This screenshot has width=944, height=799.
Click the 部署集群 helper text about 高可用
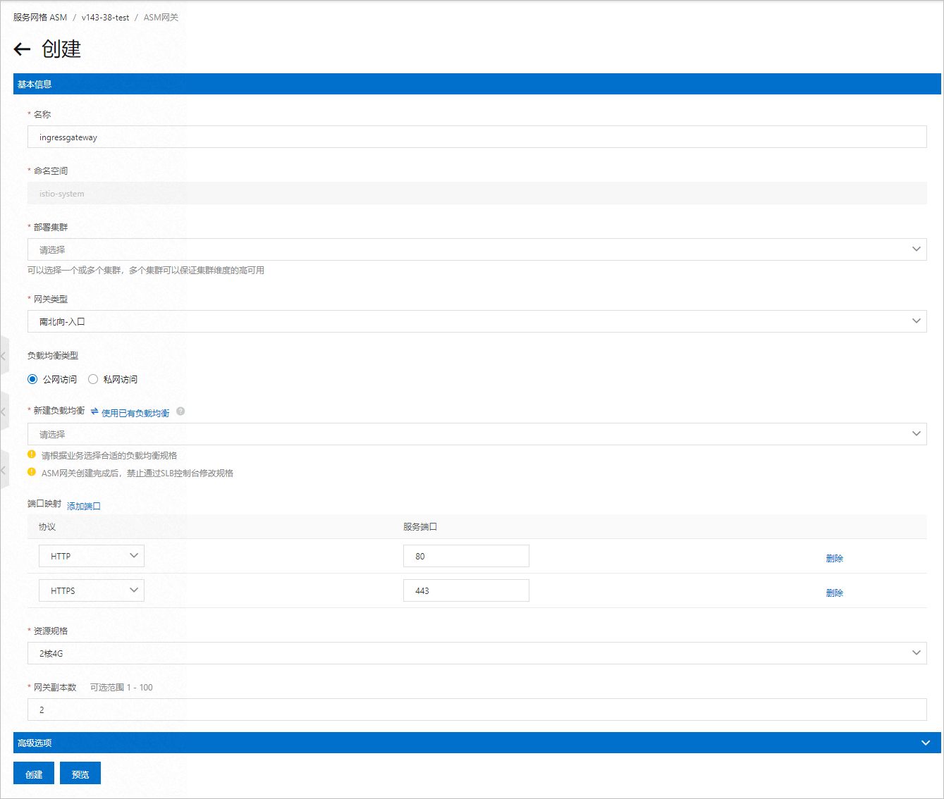pyautogui.click(x=146, y=270)
